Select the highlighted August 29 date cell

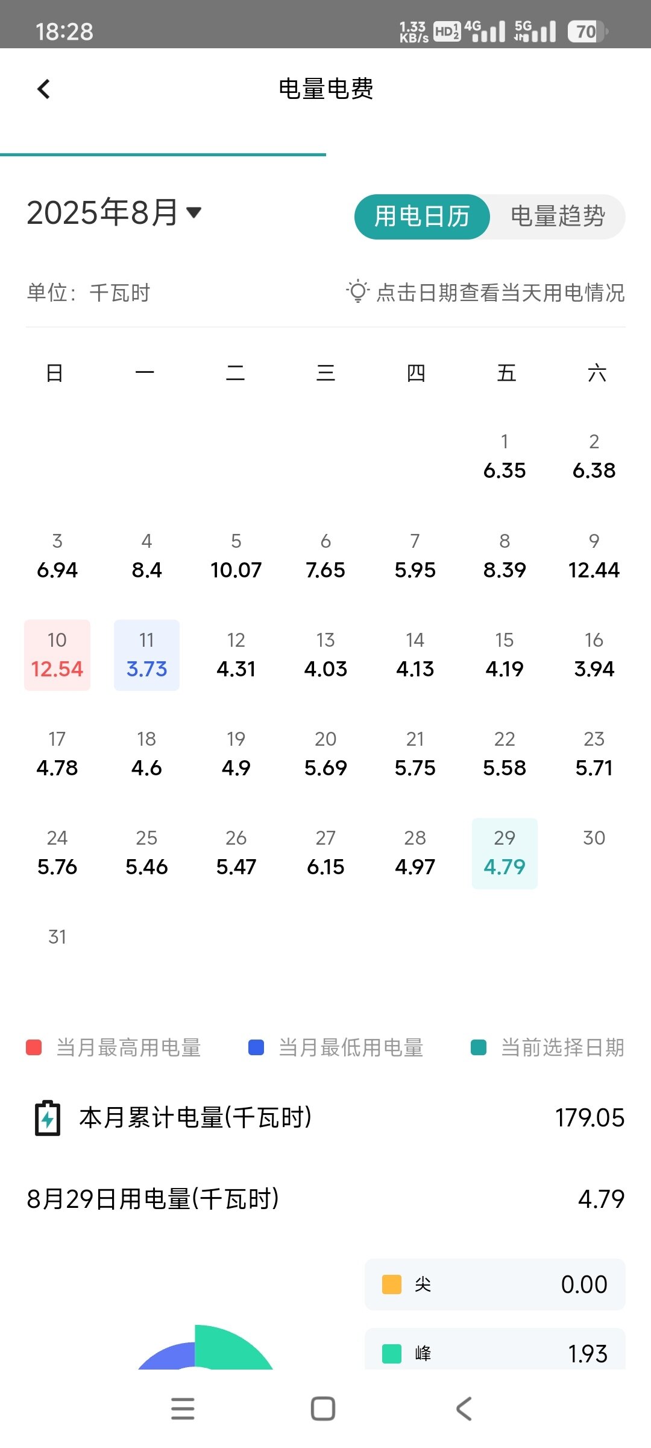point(505,853)
